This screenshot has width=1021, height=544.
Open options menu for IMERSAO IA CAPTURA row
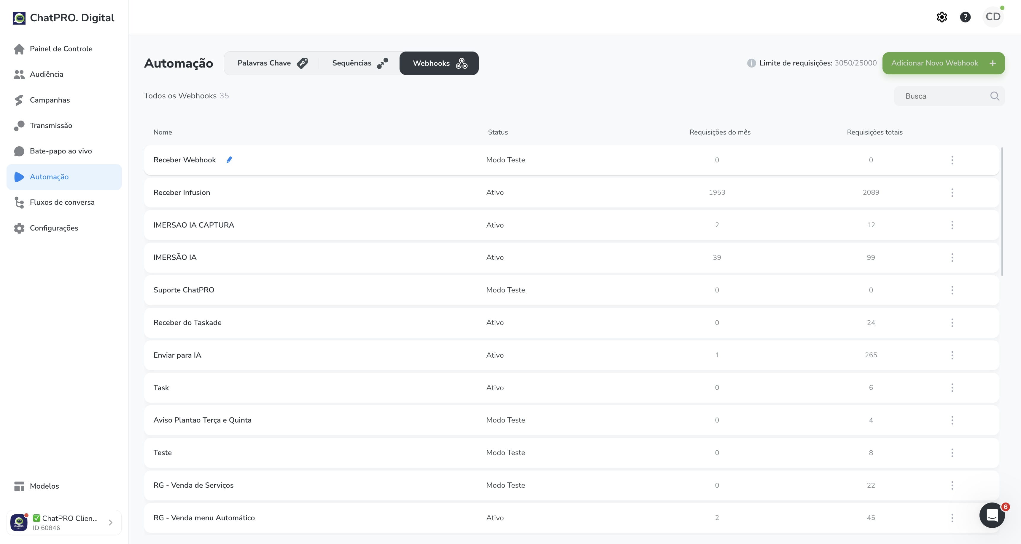coord(952,225)
